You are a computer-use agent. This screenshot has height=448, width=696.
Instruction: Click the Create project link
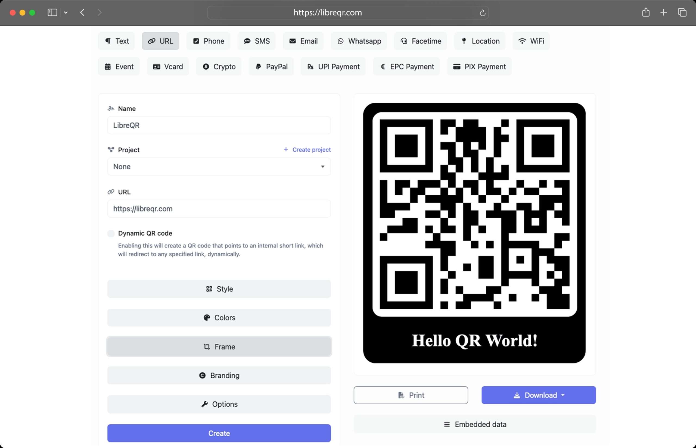pos(307,149)
